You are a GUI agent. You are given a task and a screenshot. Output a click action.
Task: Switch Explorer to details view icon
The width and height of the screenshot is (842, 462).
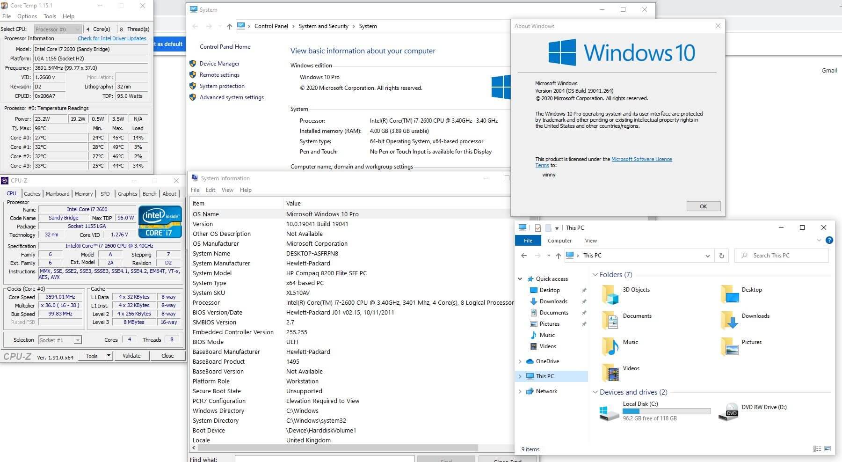[x=817, y=448]
